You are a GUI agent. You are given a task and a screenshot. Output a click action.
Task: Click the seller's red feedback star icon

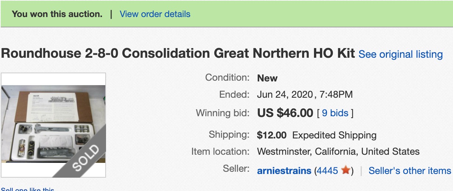click(345, 170)
